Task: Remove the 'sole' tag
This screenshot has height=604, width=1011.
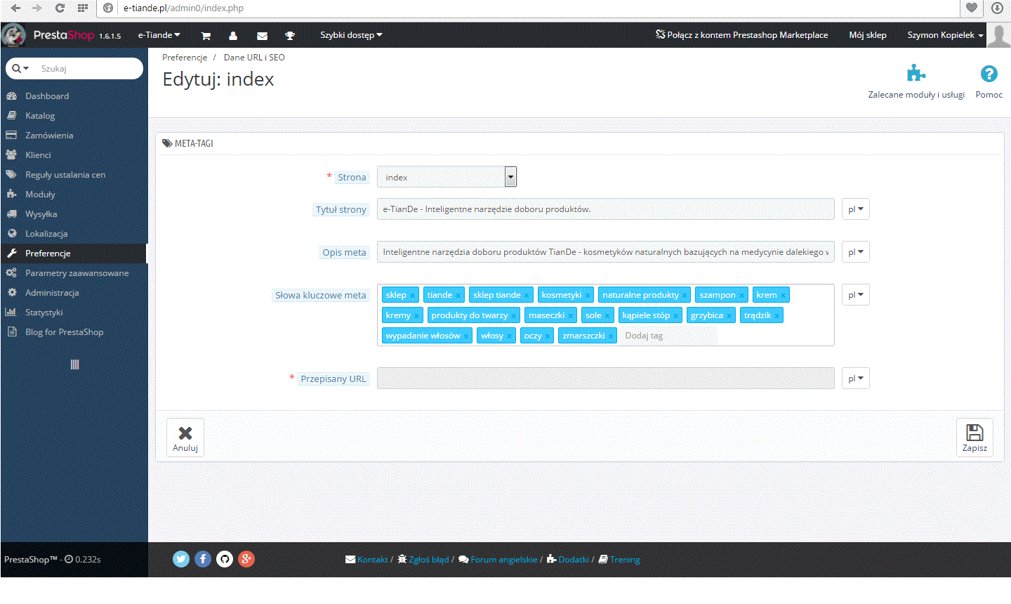Action: [x=607, y=316]
